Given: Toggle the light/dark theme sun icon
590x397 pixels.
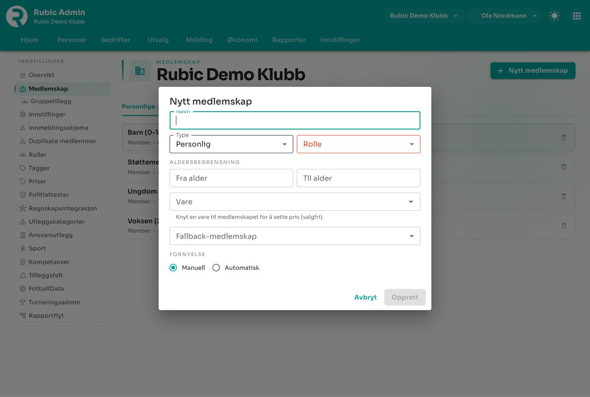Looking at the screenshot, I should (x=554, y=16).
